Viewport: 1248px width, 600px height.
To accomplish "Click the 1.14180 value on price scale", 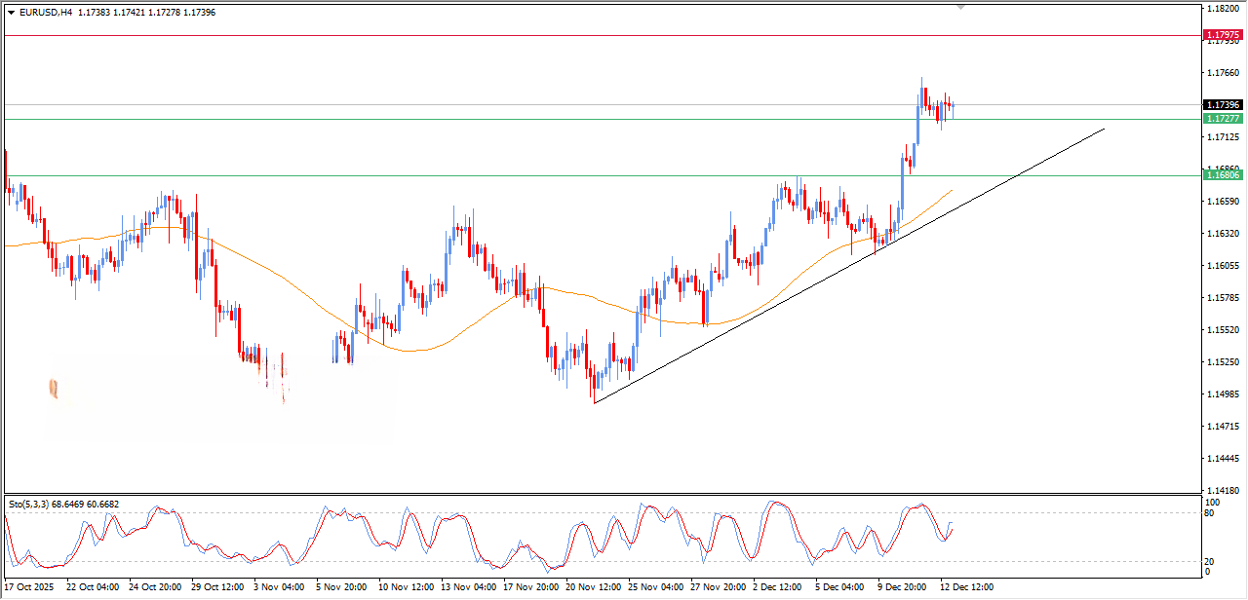I will (1223, 490).
